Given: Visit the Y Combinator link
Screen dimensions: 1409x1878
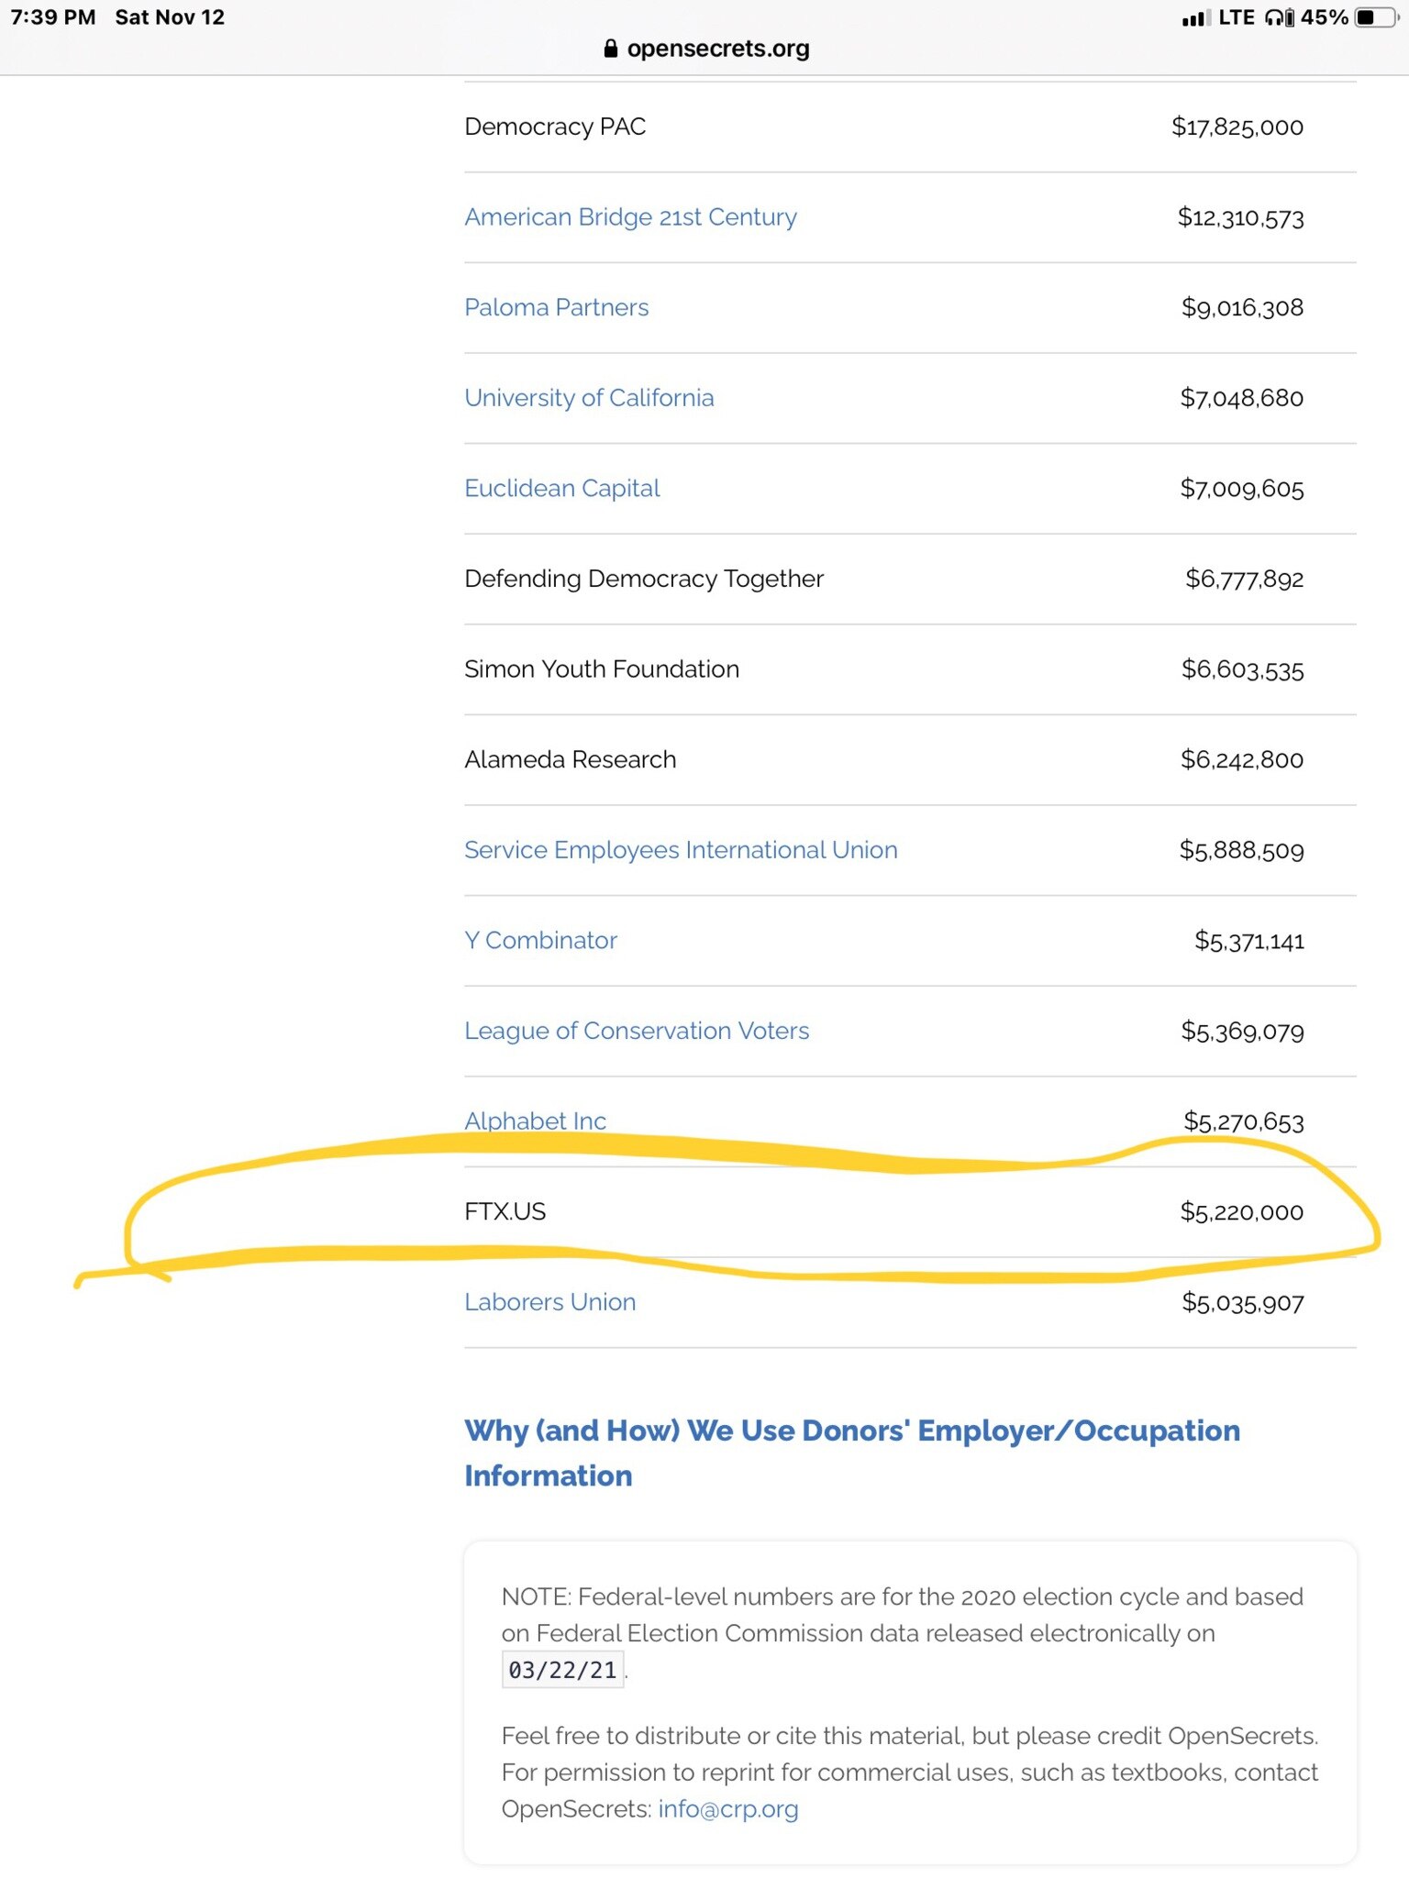Looking at the screenshot, I should 540,940.
